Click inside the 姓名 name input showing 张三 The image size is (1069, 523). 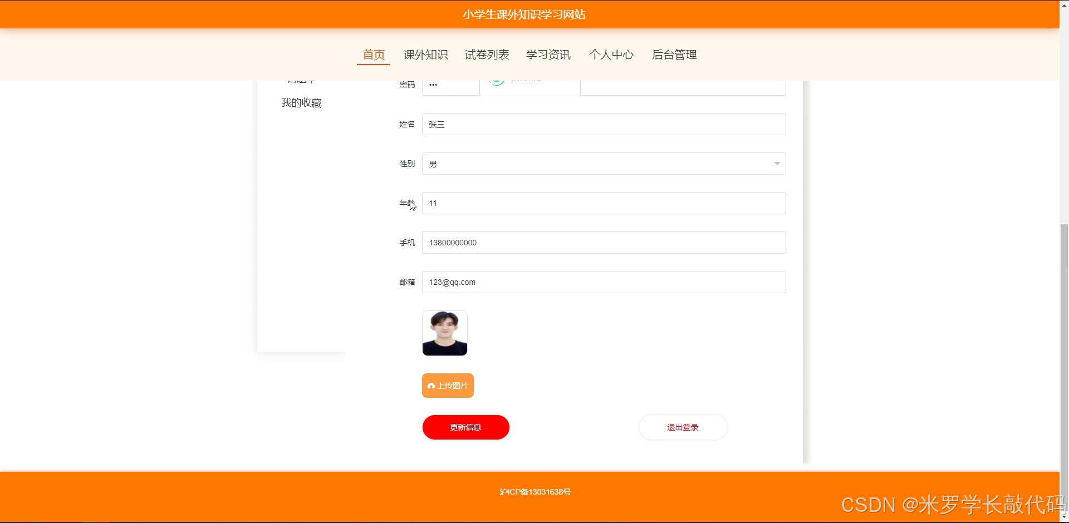click(604, 124)
